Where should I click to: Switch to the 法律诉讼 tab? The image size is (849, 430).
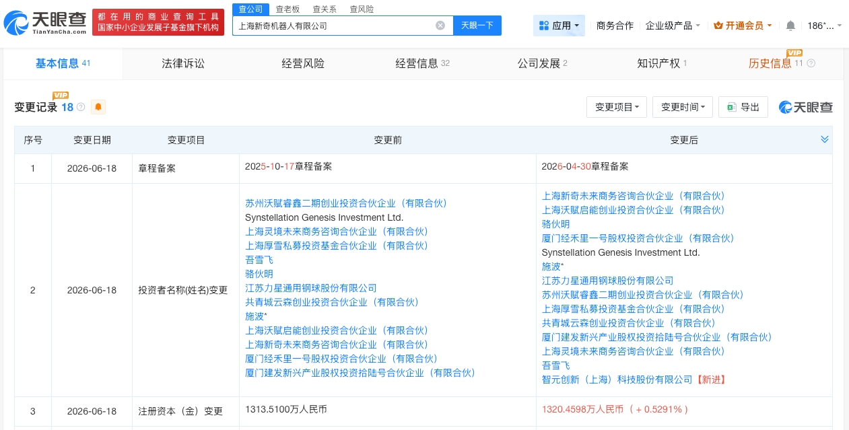tap(183, 63)
